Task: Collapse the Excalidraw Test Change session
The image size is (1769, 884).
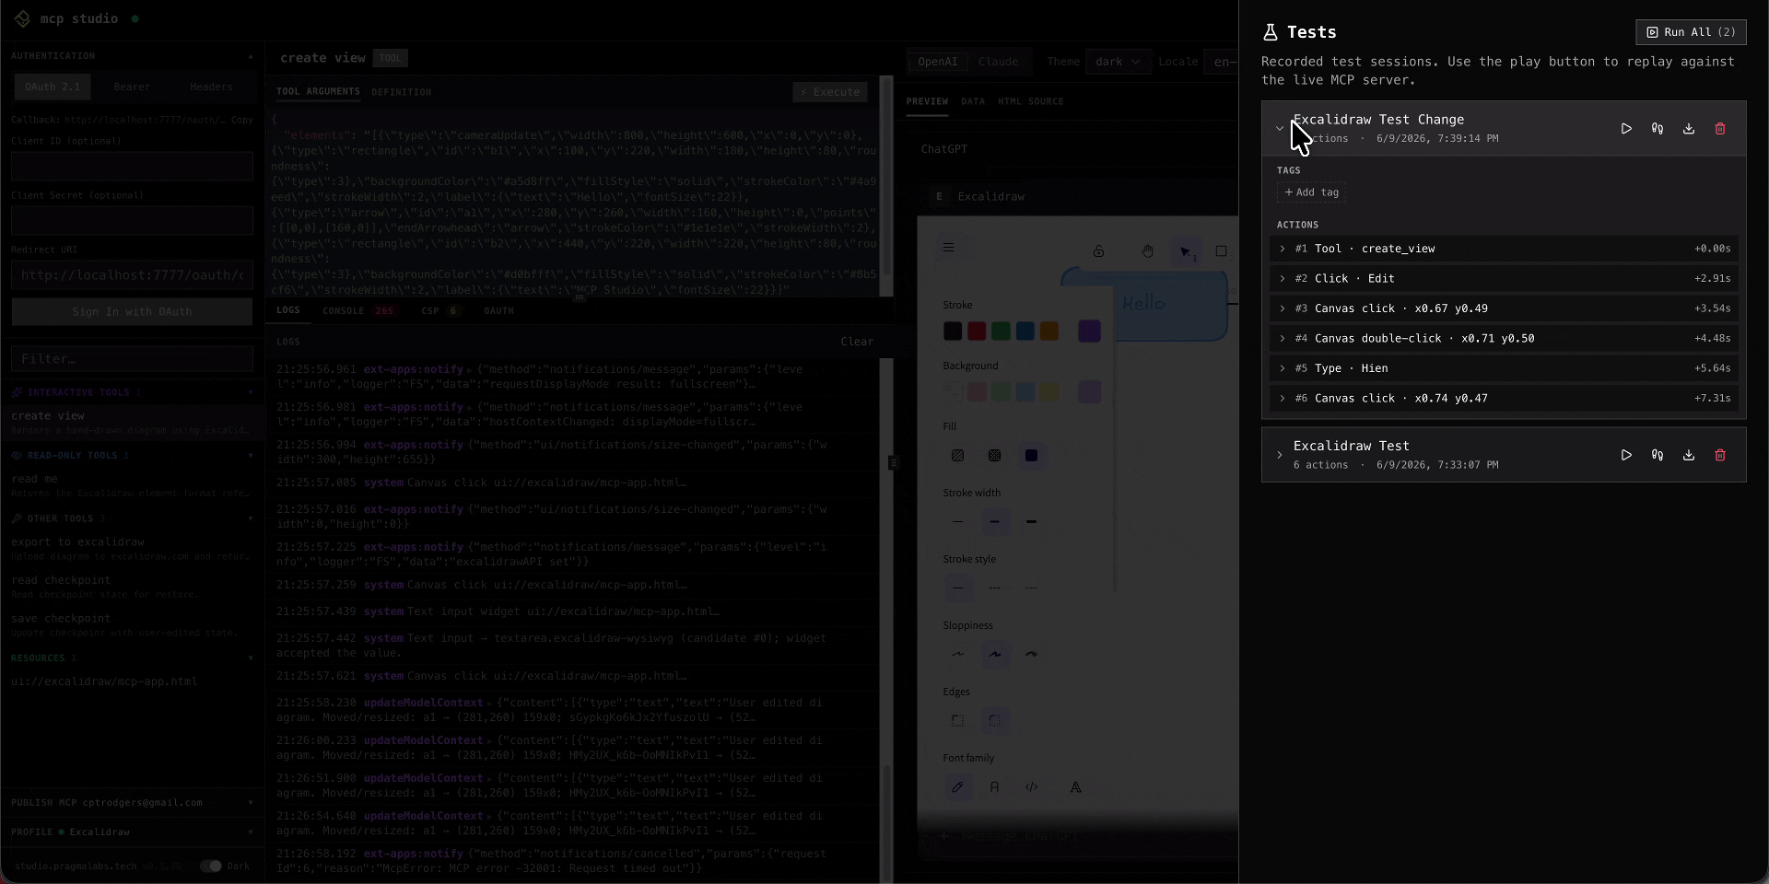Action: [x=1280, y=129]
